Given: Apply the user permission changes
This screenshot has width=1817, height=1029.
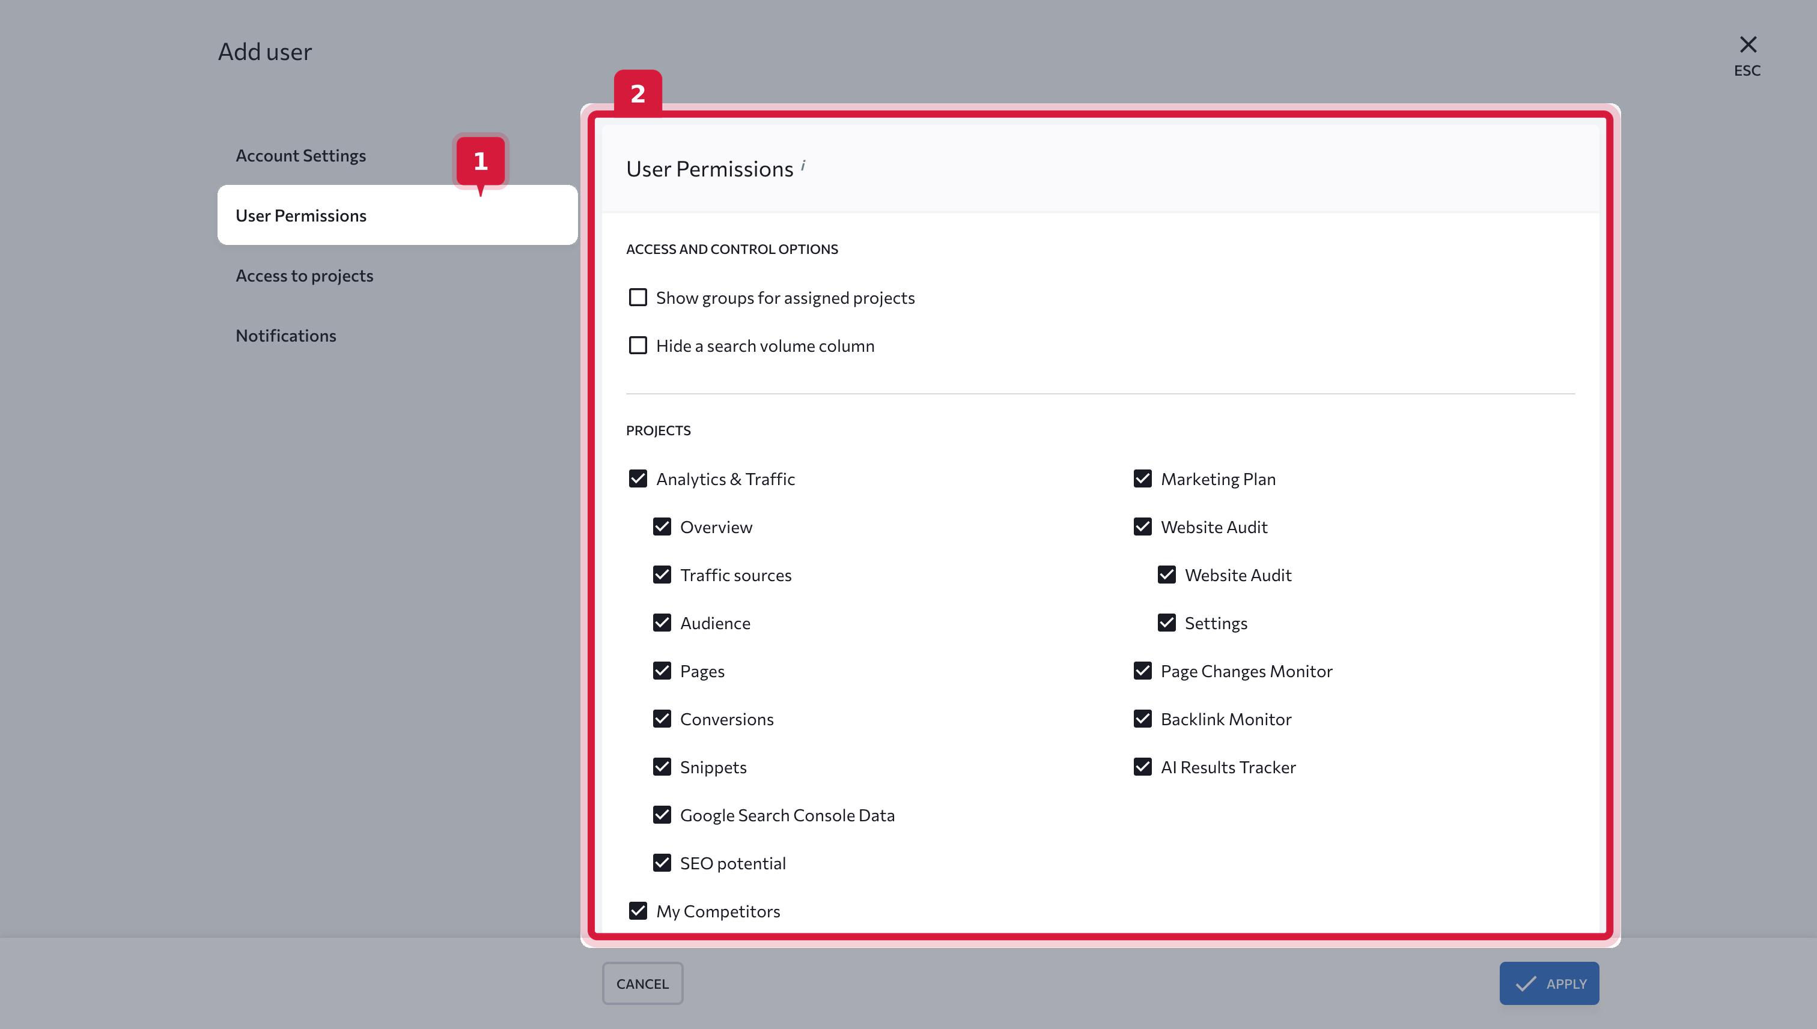Looking at the screenshot, I should (1549, 983).
